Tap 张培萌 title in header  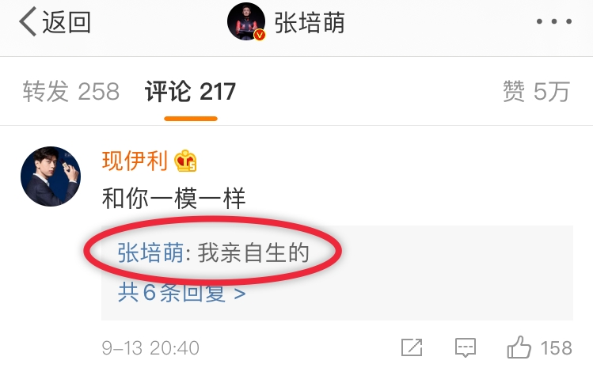click(310, 22)
